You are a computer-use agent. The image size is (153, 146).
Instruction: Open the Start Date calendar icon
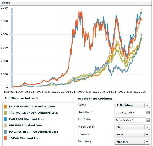click(x=148, y=113)
